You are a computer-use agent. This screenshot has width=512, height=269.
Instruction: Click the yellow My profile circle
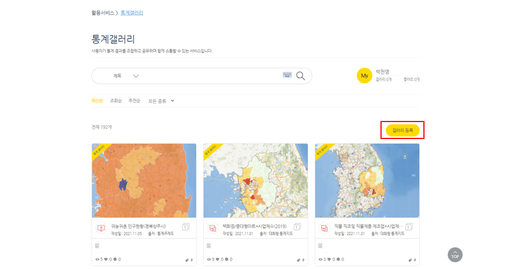[x=365, y=76]
